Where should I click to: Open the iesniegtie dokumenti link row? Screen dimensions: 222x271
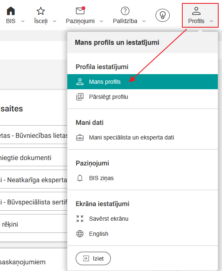tap(33, 158)
